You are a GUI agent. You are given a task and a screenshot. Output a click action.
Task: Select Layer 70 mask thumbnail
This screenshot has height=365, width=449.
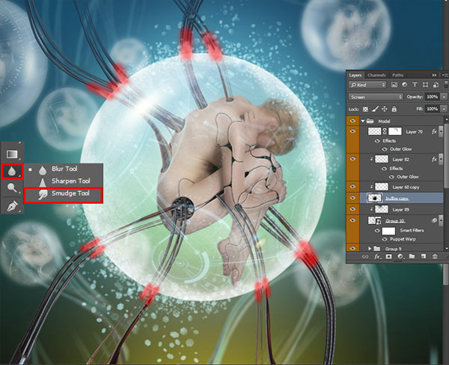point(395,131)
